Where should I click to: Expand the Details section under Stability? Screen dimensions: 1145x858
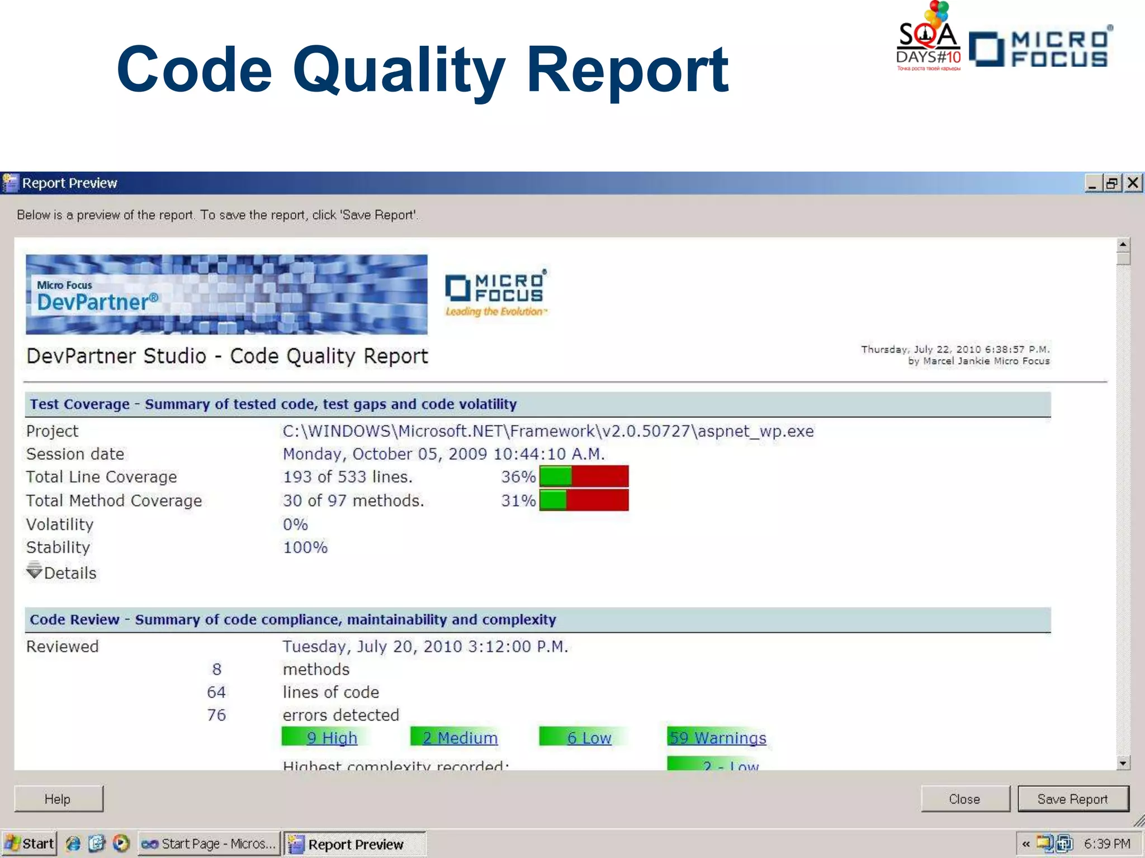(x=61, y=573)
